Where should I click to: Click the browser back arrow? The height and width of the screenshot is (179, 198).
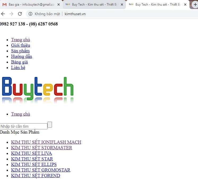tap(3, 14)
